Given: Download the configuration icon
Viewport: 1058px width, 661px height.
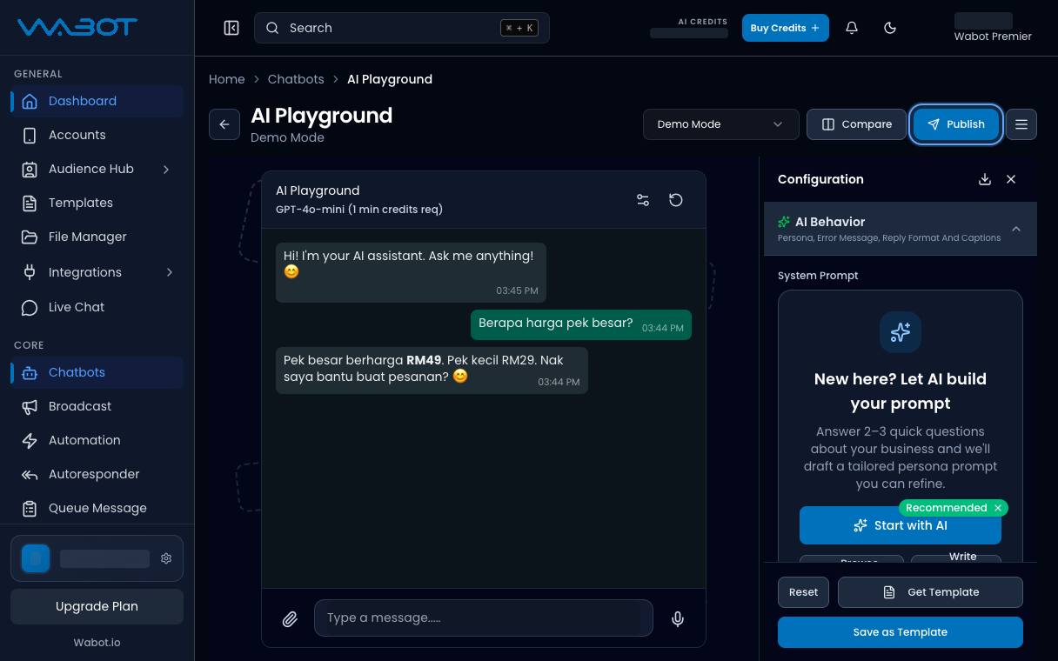Looking at the screenshot, I should pos(985,179).
